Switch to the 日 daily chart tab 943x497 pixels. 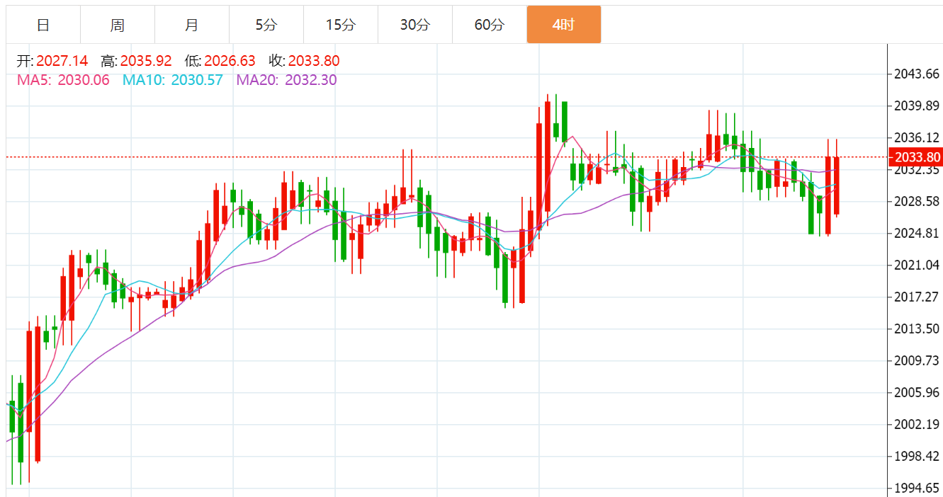tap(43, 25)
